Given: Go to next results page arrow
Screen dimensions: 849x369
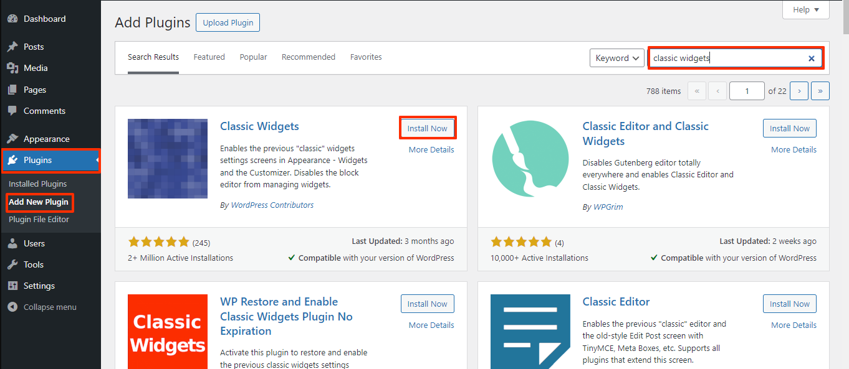Looking at the screenshot, I should click(799, 91).
